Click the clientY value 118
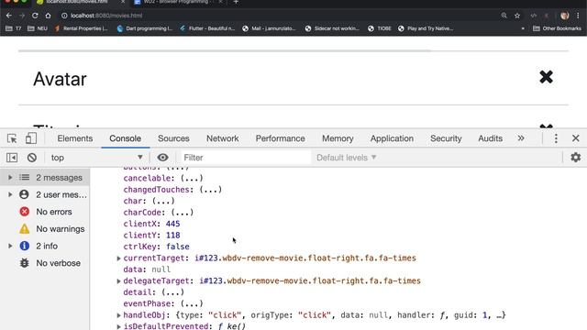 click(173, 236)
